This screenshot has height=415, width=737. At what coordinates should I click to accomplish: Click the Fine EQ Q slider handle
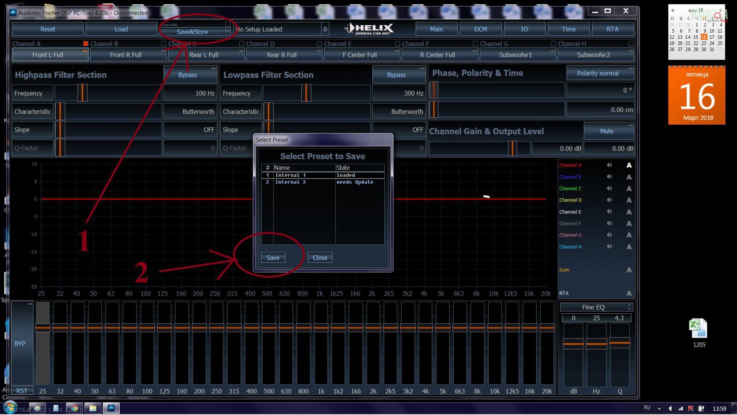(x=620, y=343)
